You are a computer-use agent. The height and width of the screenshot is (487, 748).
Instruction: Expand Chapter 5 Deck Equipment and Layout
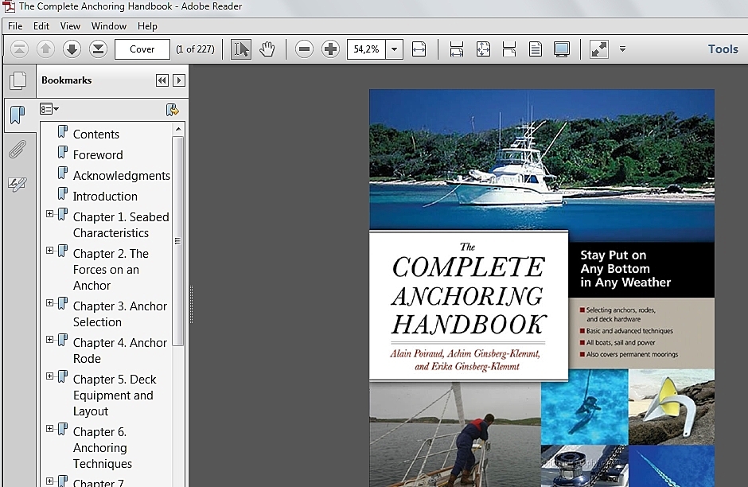(x=49, y=376)
